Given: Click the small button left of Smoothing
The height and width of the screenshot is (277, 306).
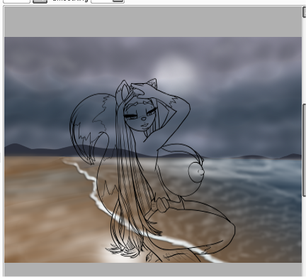Looking at the screenshot, I should (40, 1).
